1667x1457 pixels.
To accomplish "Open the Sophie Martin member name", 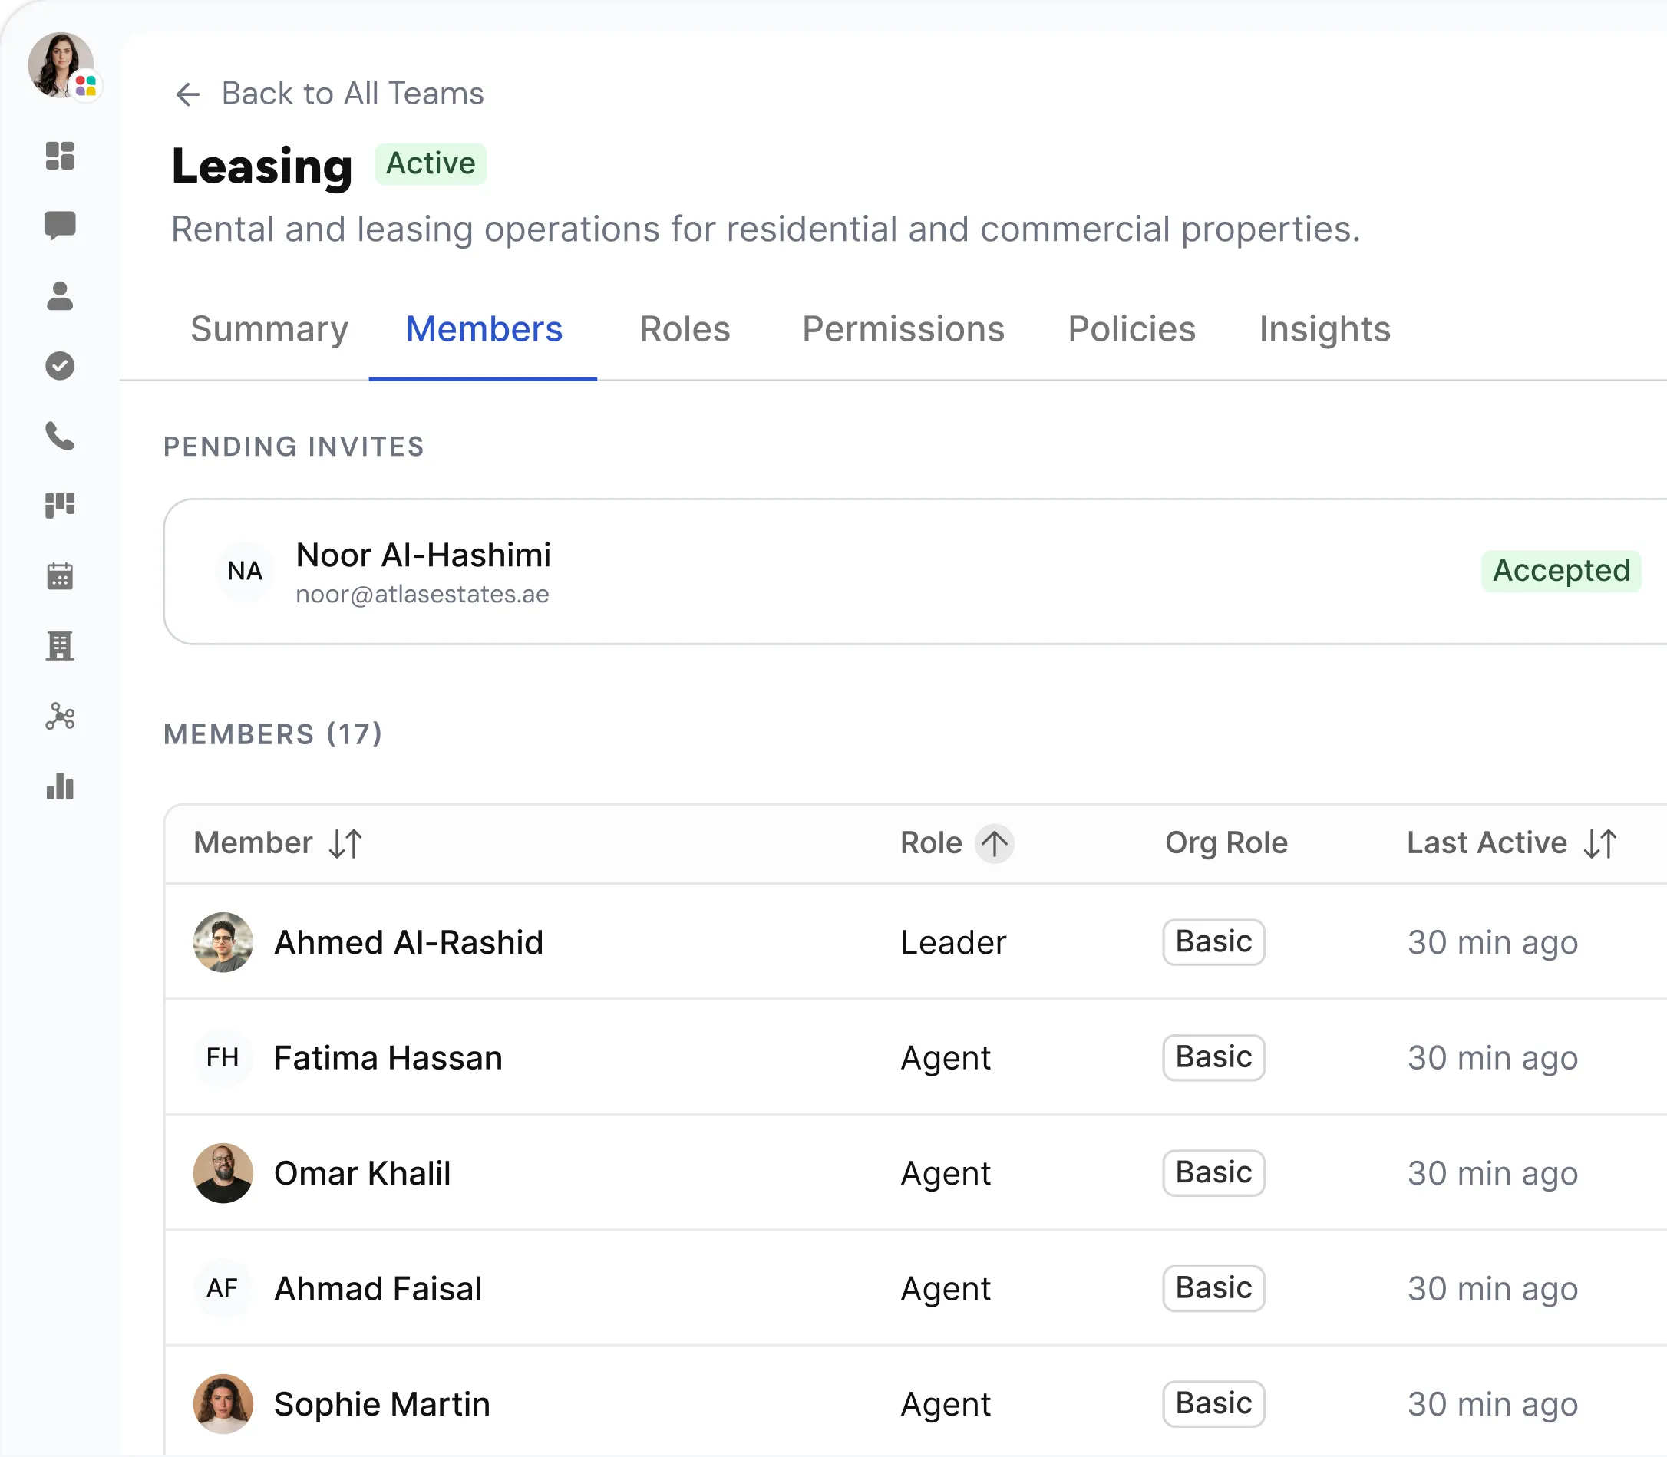I will click(x=381, y=1405).
